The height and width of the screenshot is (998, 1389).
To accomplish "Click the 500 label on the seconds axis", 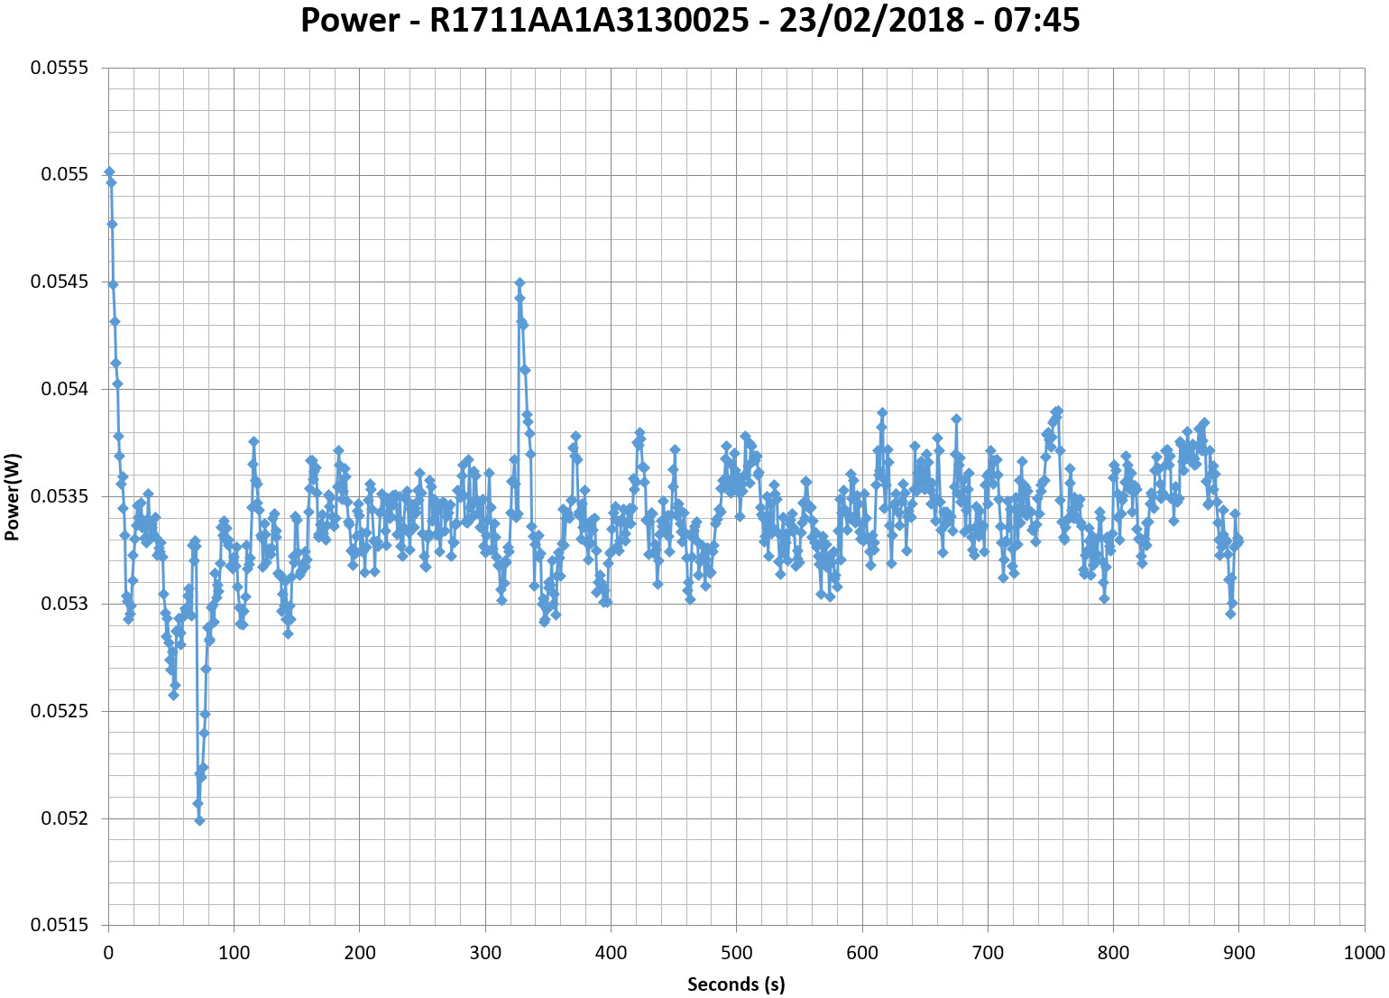I will coord(736,953).
